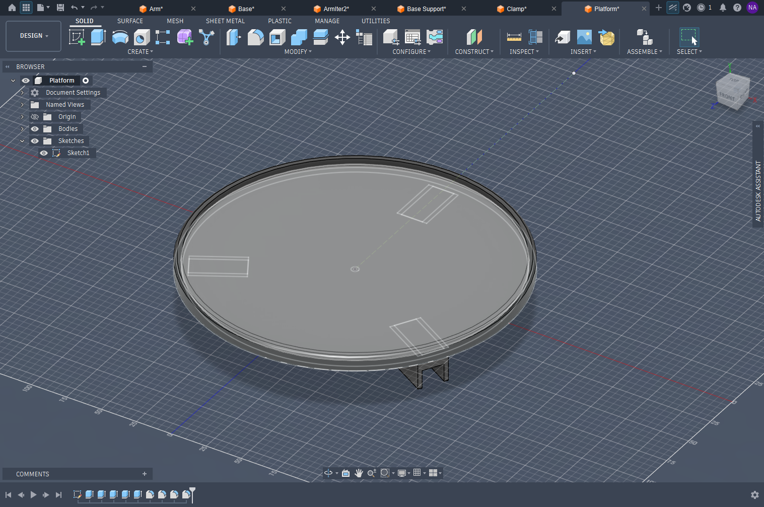Collapse the Platform root node
764x507 pixels.
[13, 81]
